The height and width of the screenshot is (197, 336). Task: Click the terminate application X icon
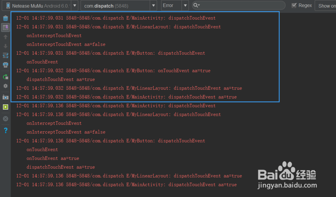click(x=6, y=119)
